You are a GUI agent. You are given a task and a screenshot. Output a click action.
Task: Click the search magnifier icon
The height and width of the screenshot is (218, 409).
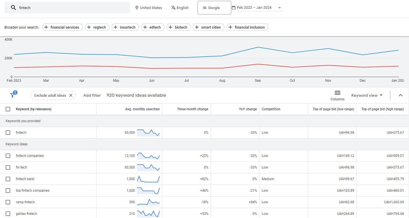13,8
